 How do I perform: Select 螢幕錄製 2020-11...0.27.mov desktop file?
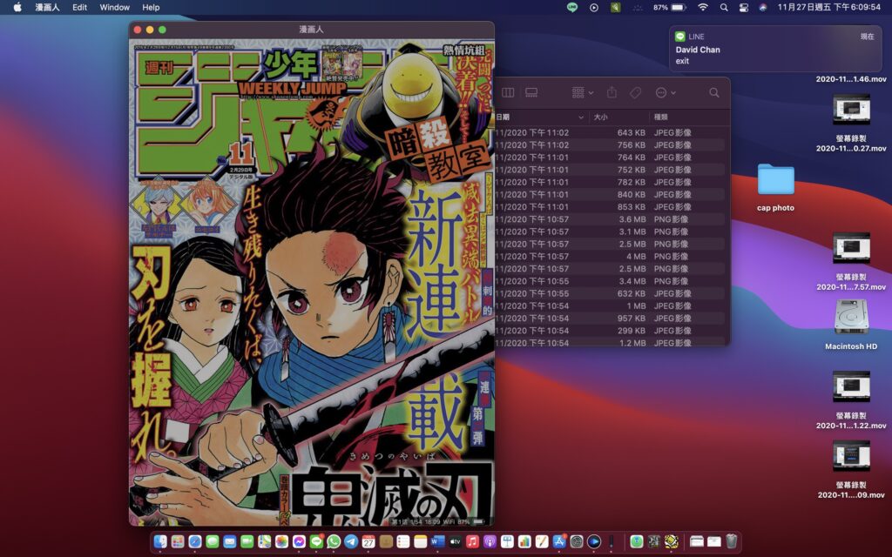[x=851, y=122]
